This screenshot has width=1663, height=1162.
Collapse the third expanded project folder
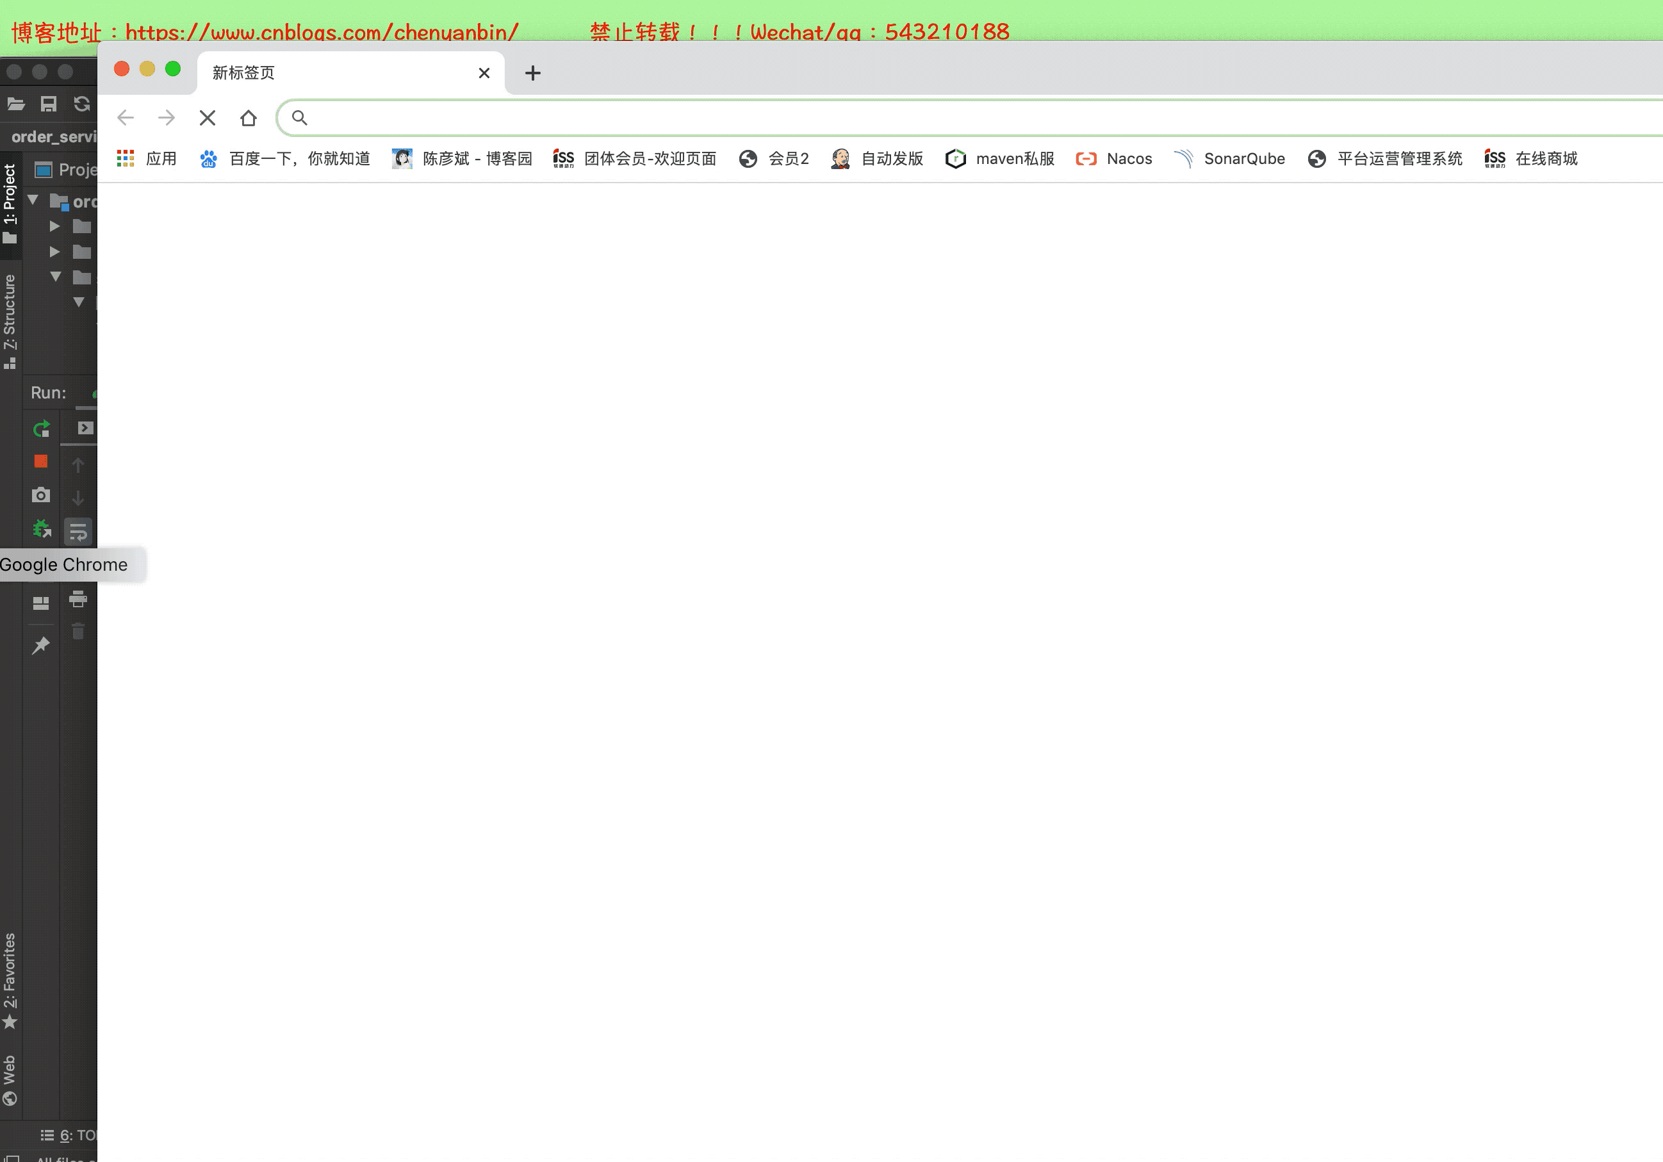tap(55, 277)
